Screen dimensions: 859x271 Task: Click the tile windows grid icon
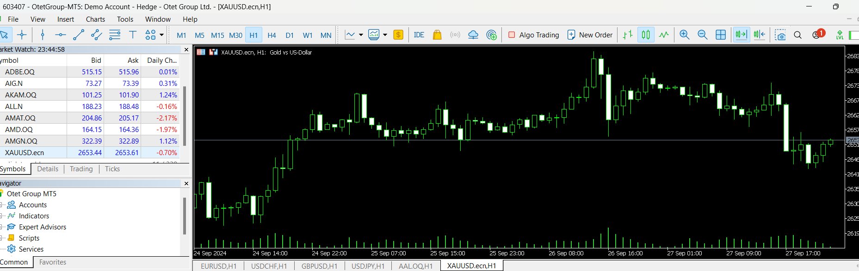tap(720, 35)
